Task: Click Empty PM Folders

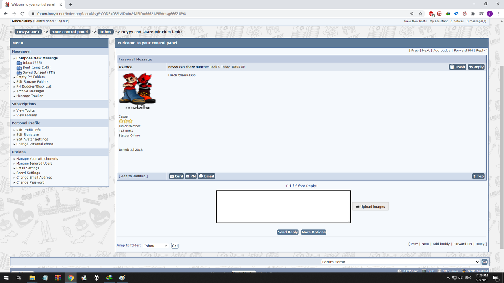Action: [x=30, y=77]
